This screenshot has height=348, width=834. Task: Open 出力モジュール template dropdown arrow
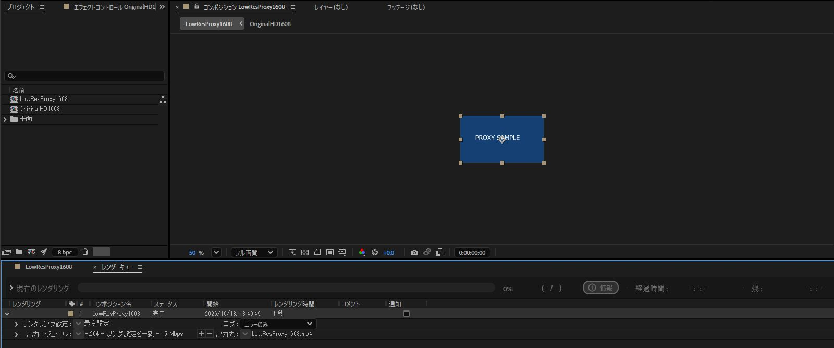(x=78, y=334)
